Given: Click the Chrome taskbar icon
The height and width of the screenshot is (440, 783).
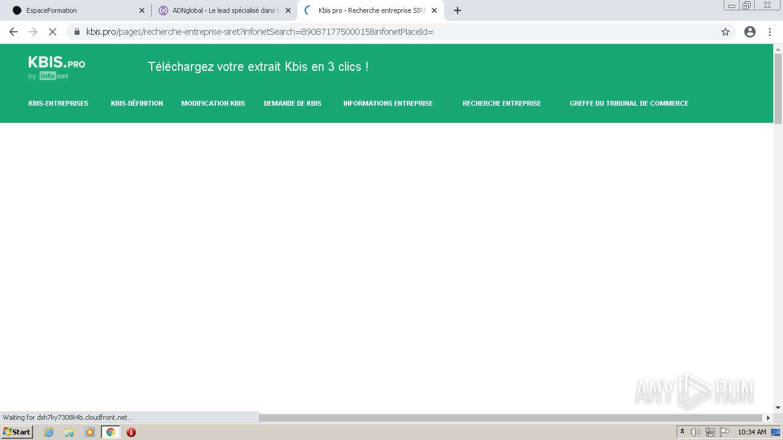Looking at the screenshot, I should (x=110, y=432).
